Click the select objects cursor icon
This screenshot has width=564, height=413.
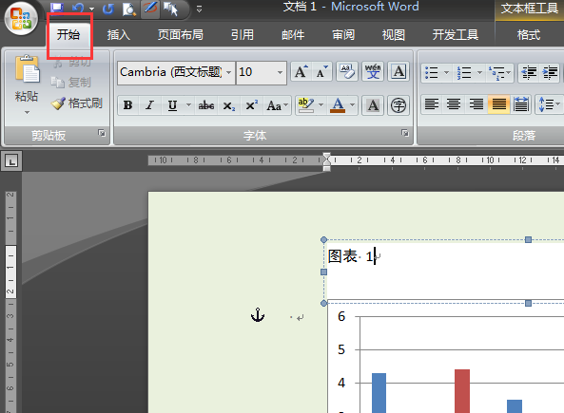click(170, 9)
